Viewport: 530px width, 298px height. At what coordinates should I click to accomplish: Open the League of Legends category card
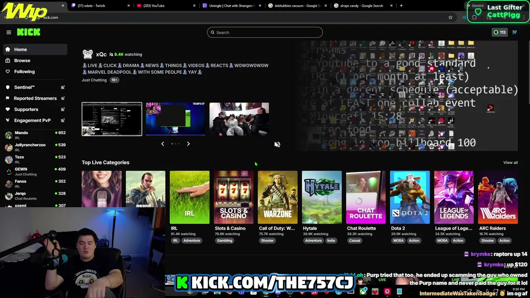tap(454, 197)
